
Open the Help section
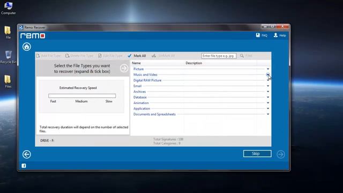click(x=280, y=35)
